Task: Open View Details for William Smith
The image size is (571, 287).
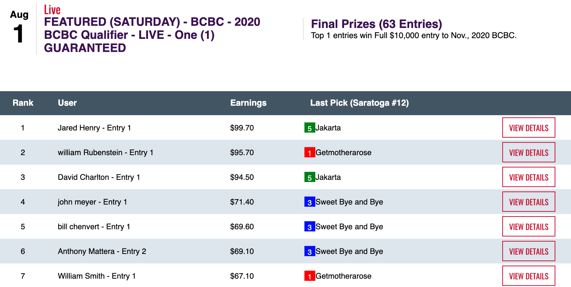Action: click(x=528, y=276)
